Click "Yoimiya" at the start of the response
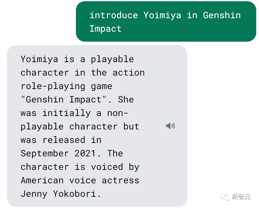This screenshot has height=208, width=259. [39, 59]
